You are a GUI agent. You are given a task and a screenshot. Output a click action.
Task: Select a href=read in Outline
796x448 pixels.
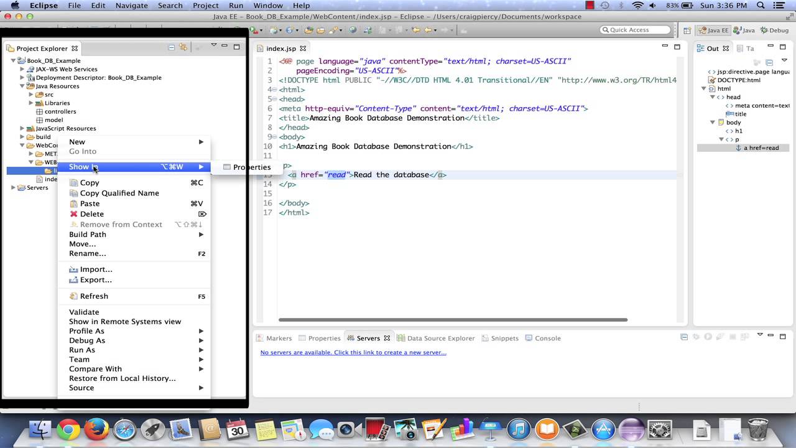click(756, 147)
